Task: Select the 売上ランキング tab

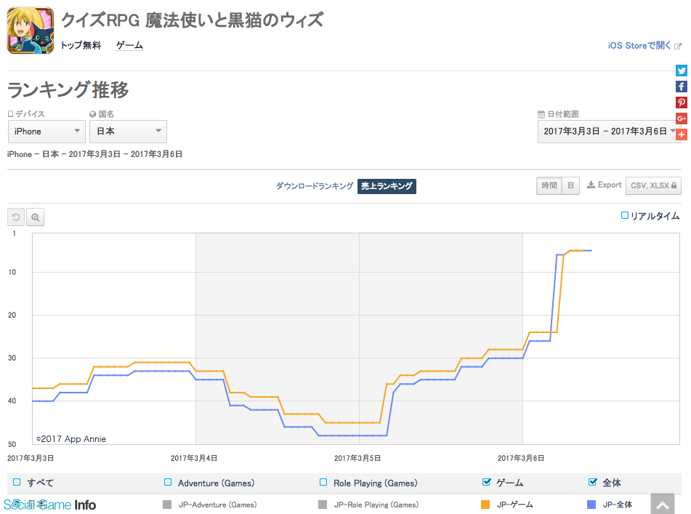Action: [x=387, y=186]
